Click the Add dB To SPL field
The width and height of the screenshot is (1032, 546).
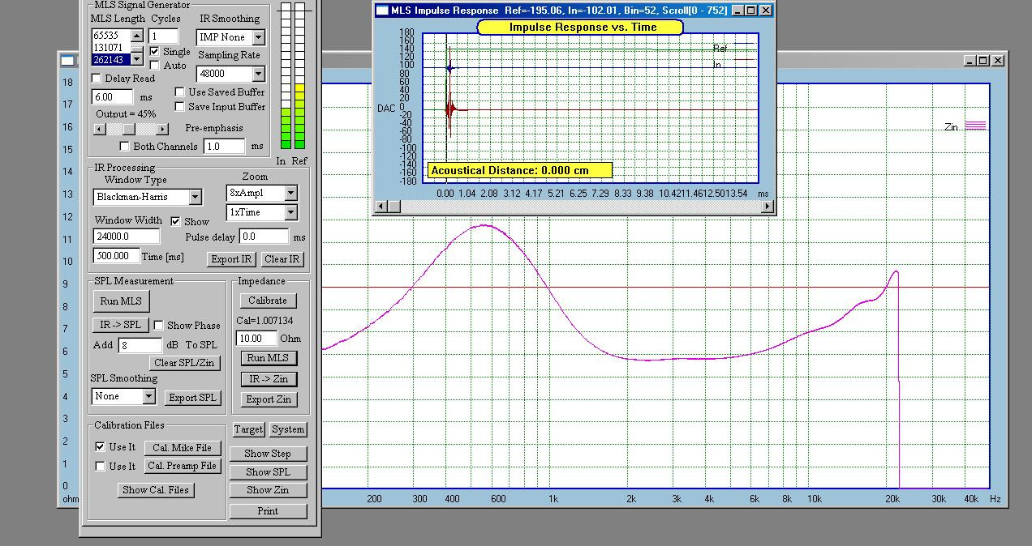coord(140,345)
